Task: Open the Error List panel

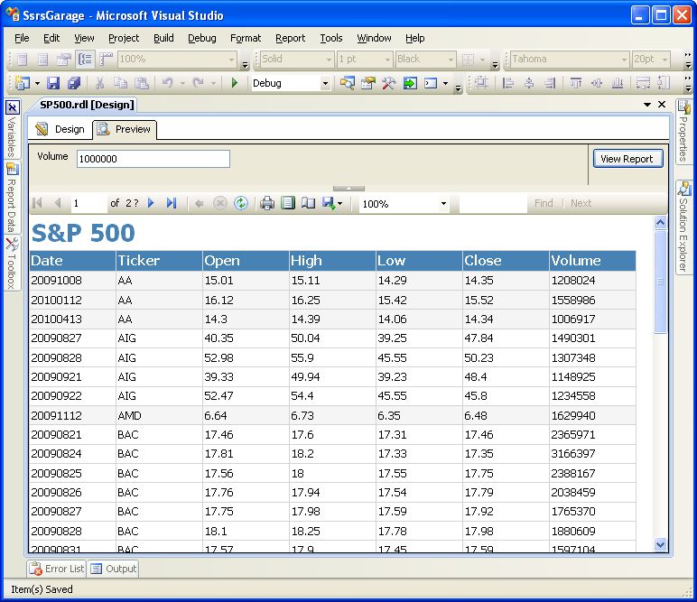Action: pos(56,569)
